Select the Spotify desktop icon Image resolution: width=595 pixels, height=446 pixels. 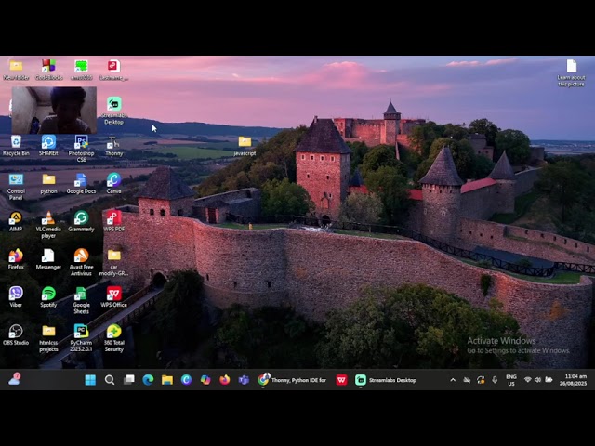48,297
